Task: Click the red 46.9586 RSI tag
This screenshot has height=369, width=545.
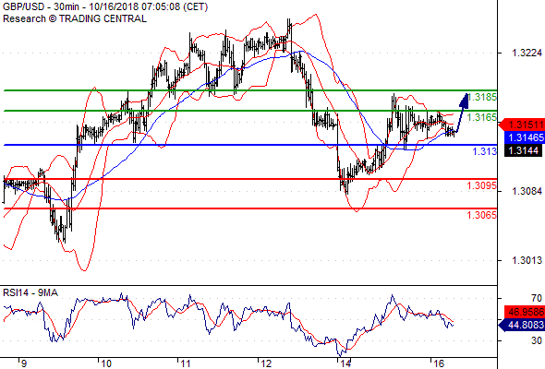Action: 524,312
